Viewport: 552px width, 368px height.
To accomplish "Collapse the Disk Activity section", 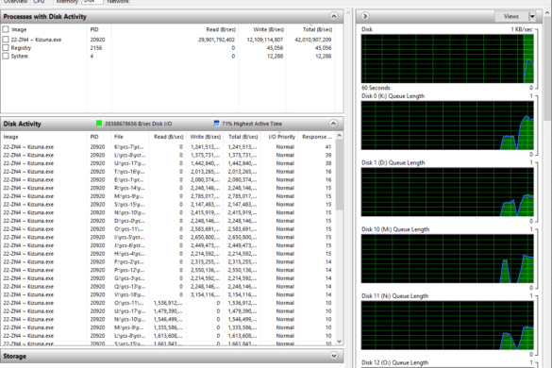I will 333,124.
